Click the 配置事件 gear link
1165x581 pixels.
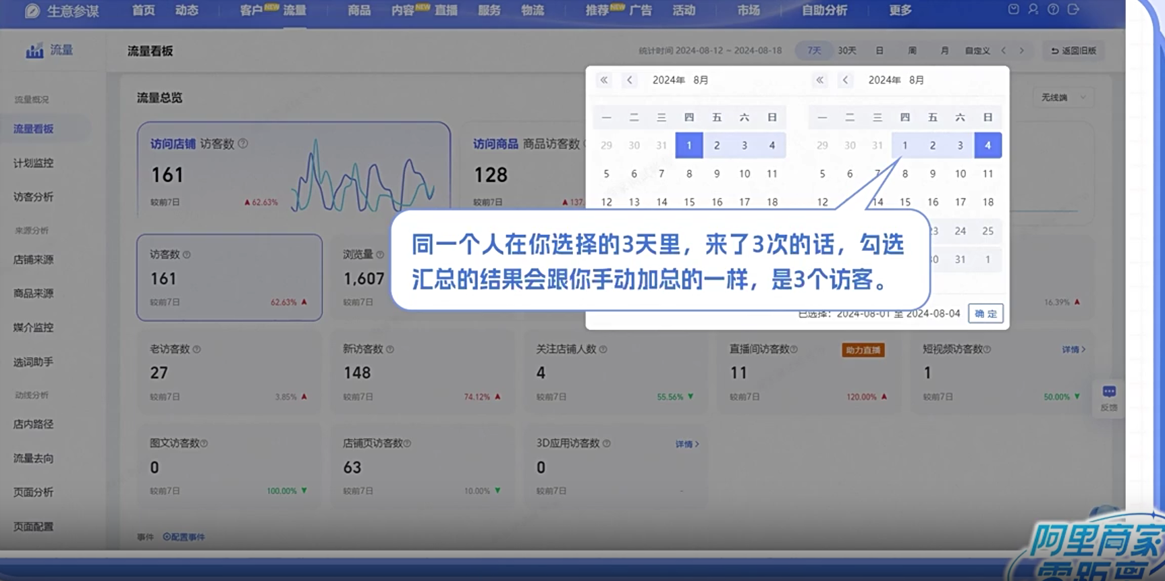point(184,537)
